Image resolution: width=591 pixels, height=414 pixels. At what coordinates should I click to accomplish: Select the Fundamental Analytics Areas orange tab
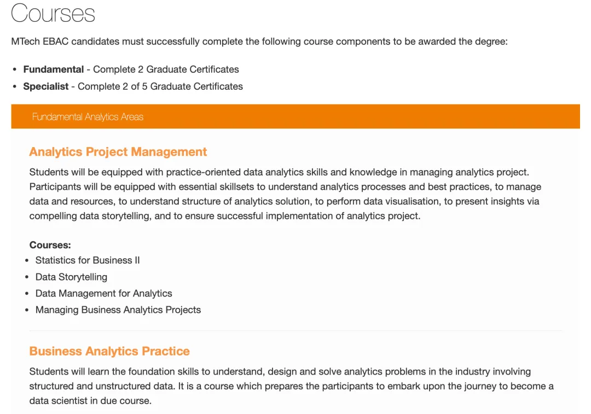88,116
